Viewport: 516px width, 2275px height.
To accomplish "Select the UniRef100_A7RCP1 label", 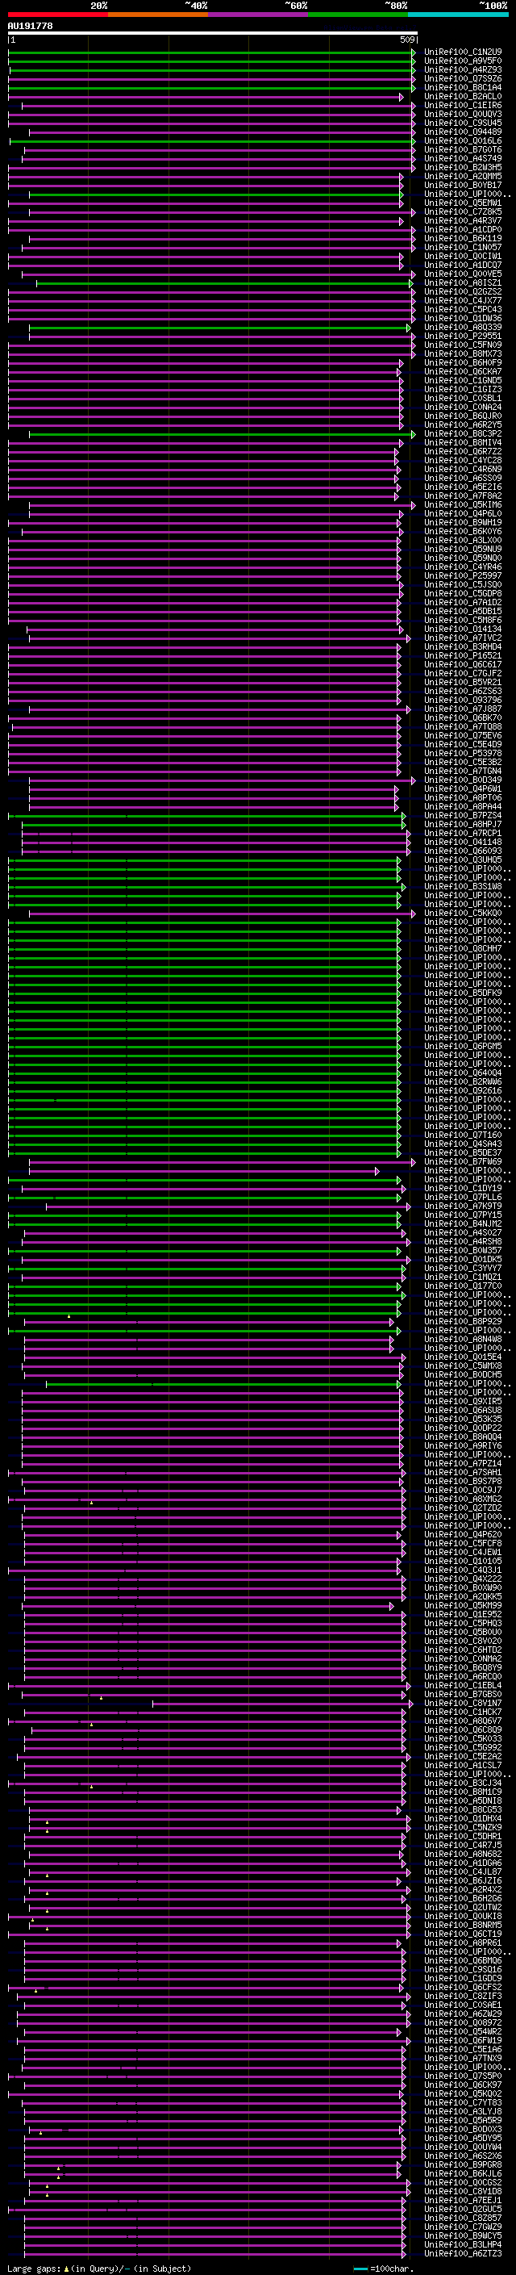I will tap(463, 834).
